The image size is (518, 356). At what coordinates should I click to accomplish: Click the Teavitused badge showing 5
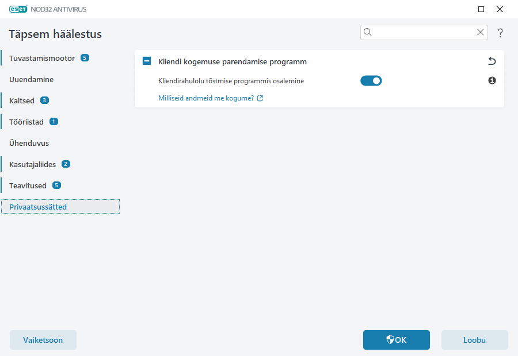(x=56, y=185)
